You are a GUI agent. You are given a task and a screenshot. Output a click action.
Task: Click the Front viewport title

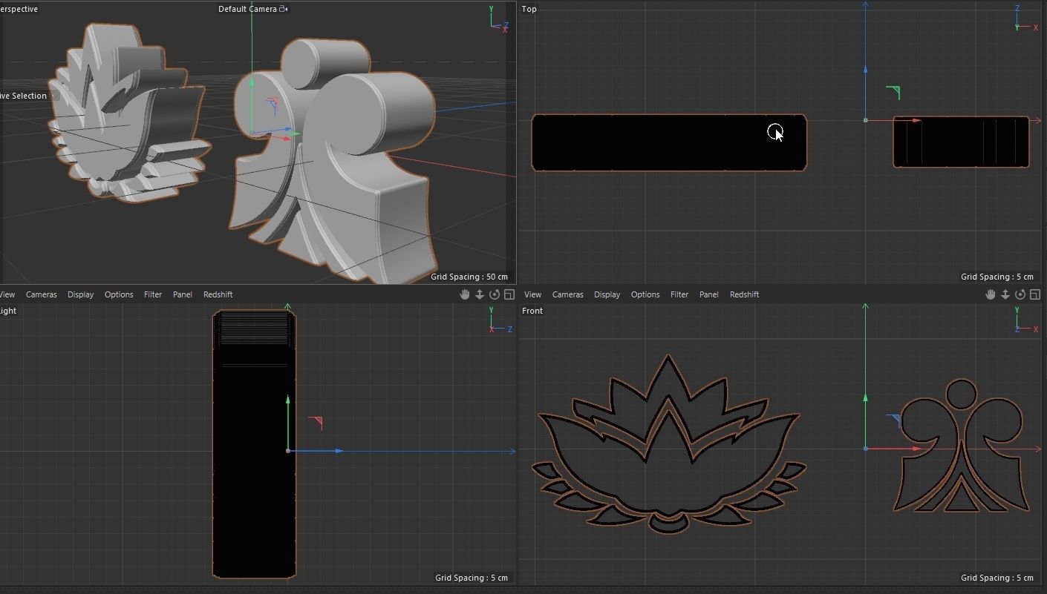pyautogui.click(x=532, y=311)
